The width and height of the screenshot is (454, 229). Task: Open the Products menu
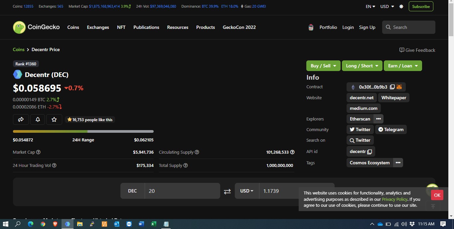click(206, 27)
